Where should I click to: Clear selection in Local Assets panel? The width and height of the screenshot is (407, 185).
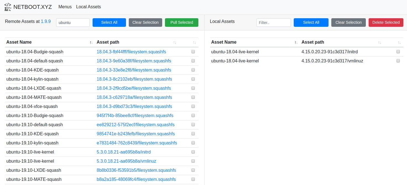click(348, 22)
